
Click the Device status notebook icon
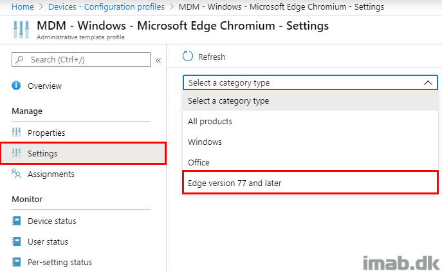click(16, 221)
